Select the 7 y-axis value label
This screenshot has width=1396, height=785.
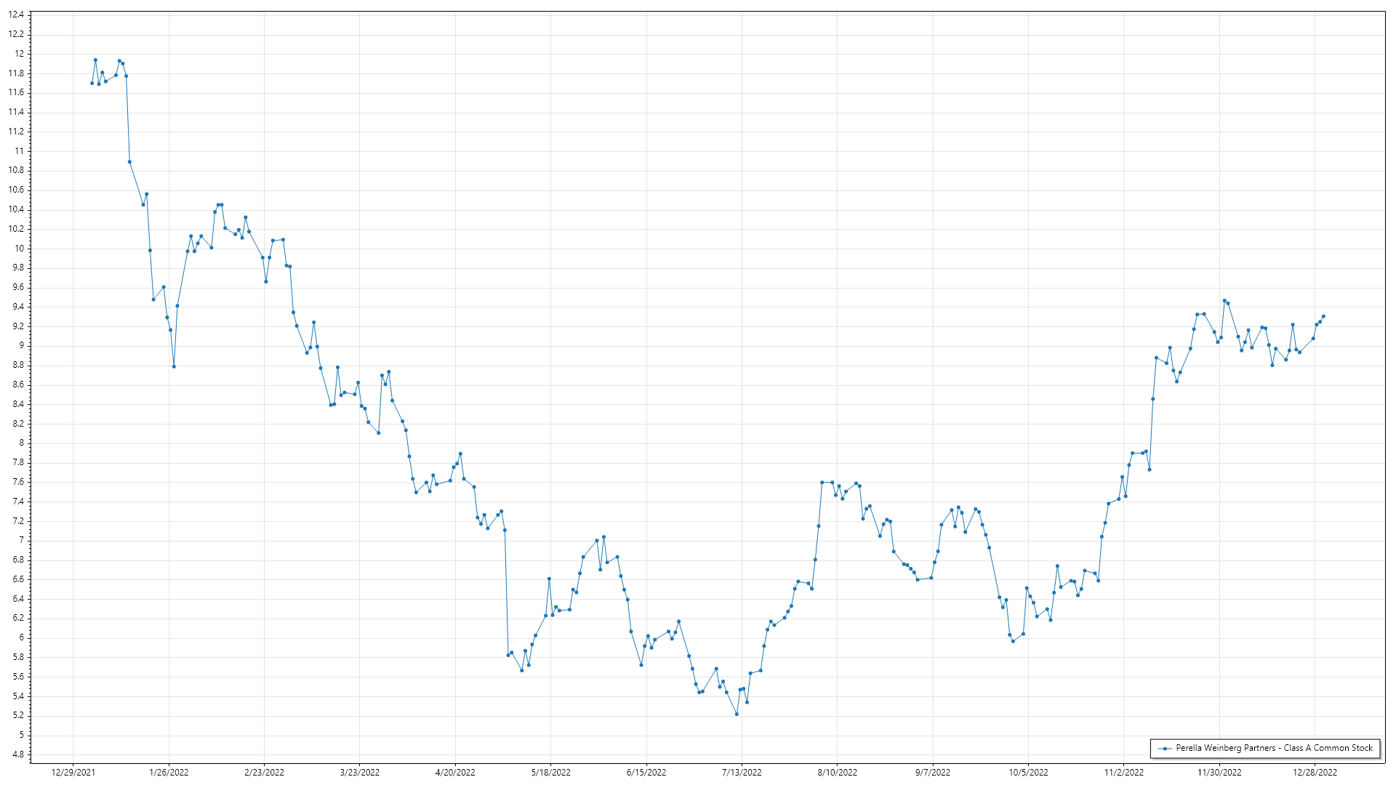point(21,540)
